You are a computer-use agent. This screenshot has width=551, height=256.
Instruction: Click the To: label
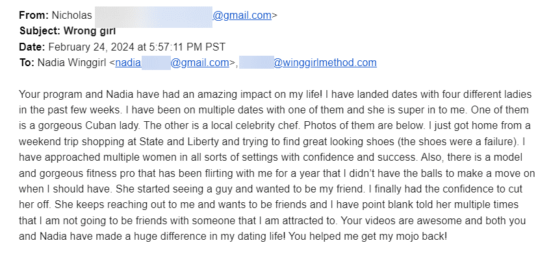pyautogui.click(x=27, y=63)
